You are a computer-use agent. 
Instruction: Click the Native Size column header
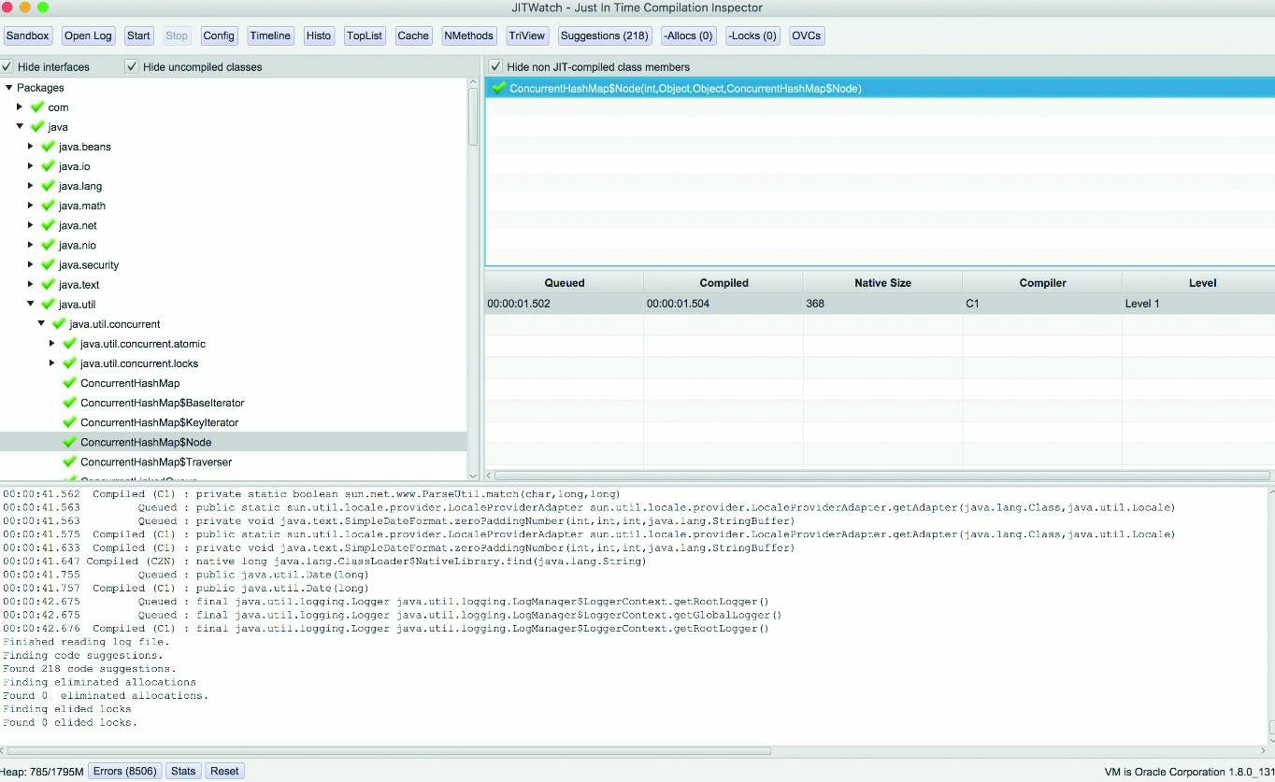pyautogui.click(x=882, y=282)
